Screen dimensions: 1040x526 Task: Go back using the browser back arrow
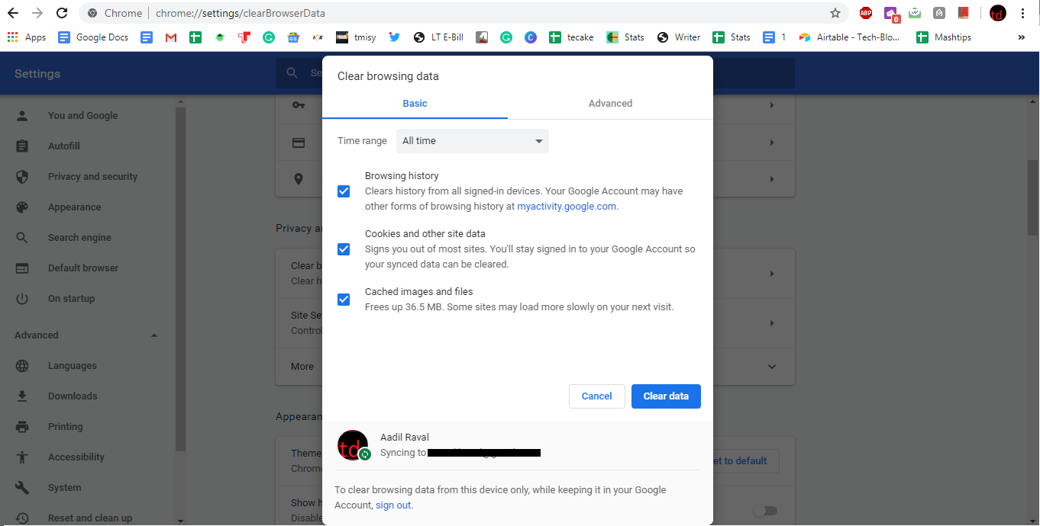pos(12,13)
